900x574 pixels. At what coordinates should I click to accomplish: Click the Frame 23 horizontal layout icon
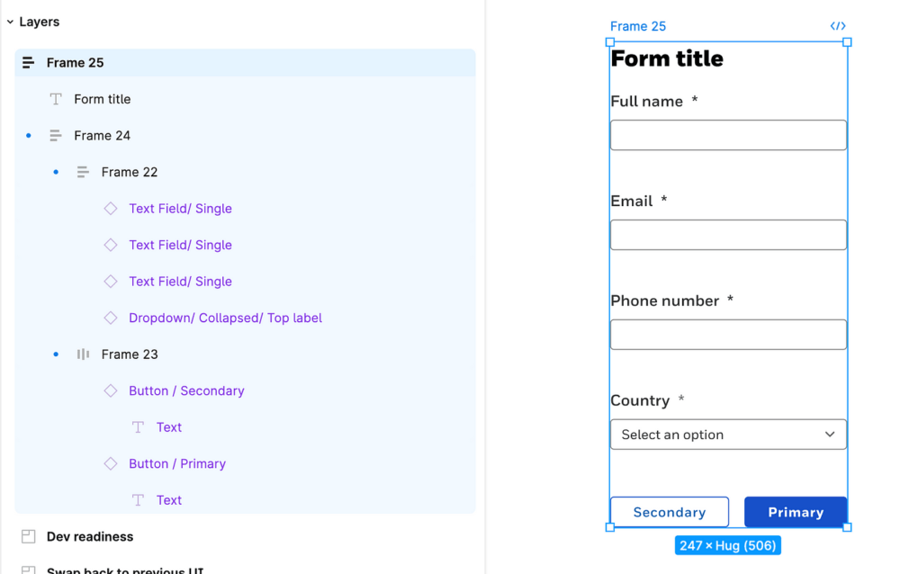point(83,354)
